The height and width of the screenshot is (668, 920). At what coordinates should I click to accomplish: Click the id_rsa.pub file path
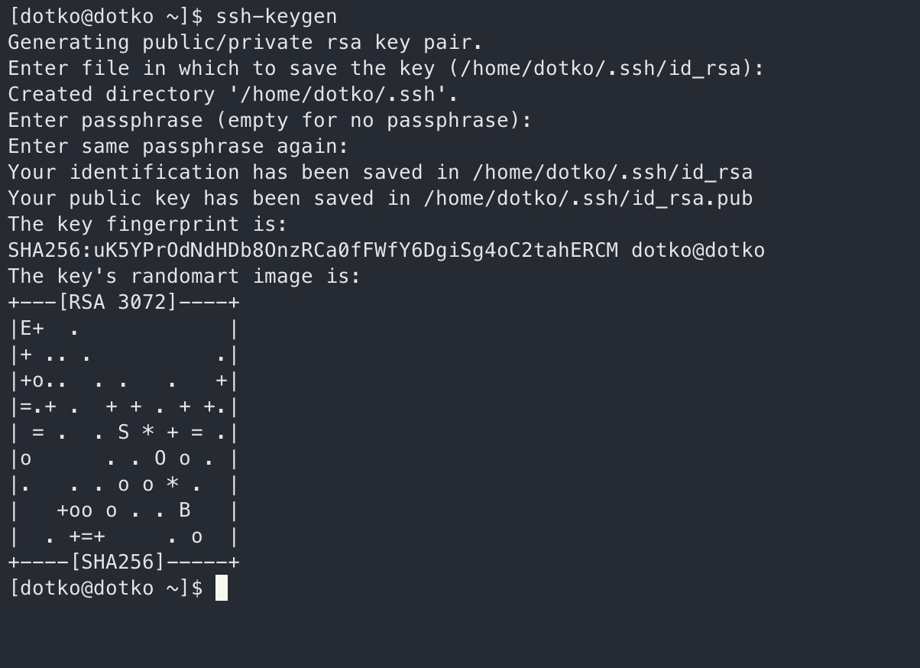click(x=588, y=198)
